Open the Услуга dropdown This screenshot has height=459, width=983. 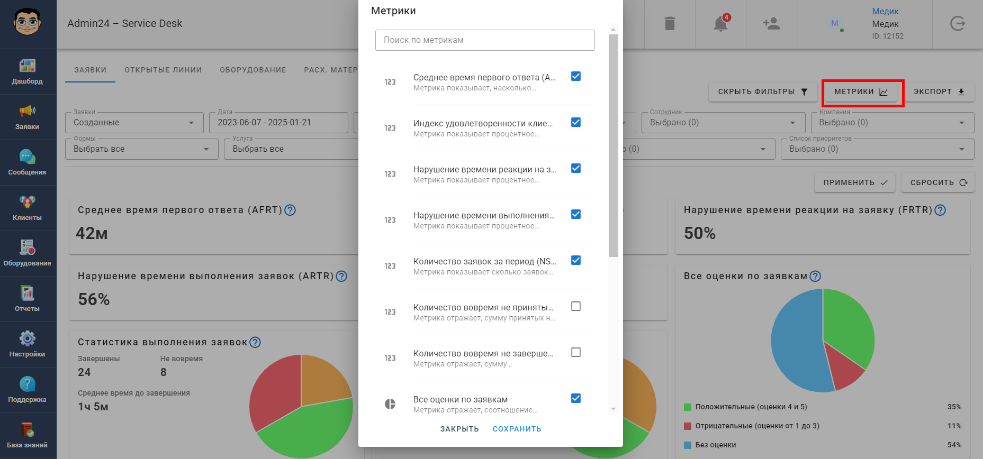coord(292,149)
